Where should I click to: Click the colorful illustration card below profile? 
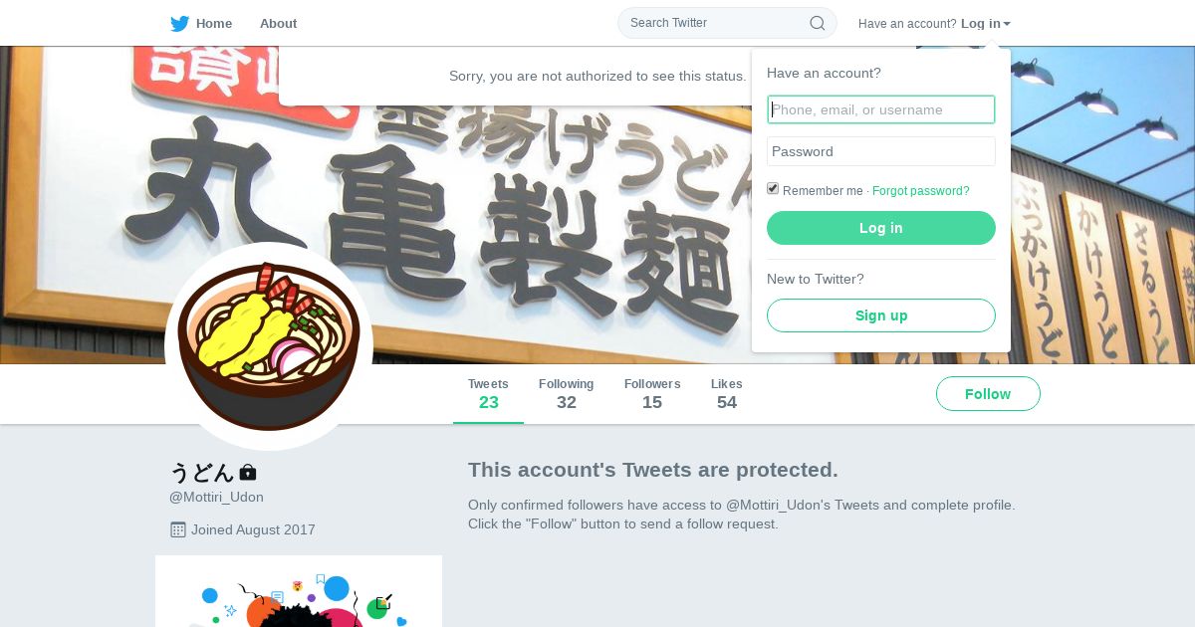coord(299,591)
